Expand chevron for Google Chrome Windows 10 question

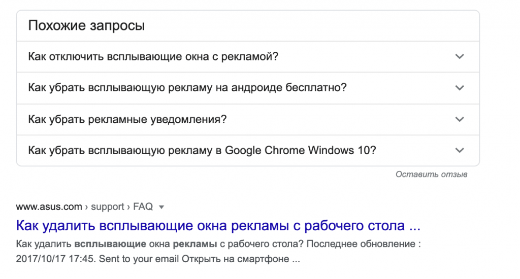coord(459,151)
